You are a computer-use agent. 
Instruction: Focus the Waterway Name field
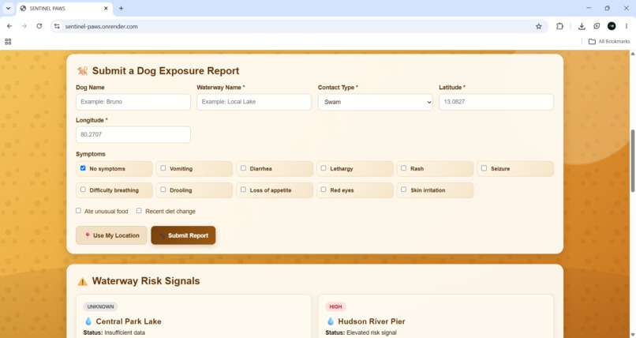[254, 102]
